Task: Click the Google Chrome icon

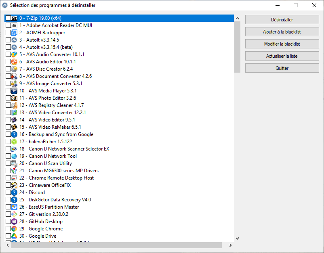Action: (x=14, y=229)
